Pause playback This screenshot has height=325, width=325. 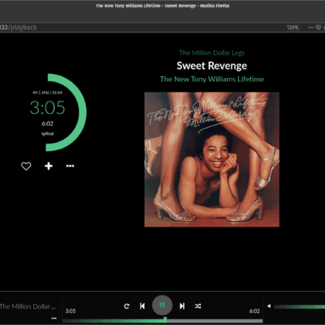[x=162, y=305]
